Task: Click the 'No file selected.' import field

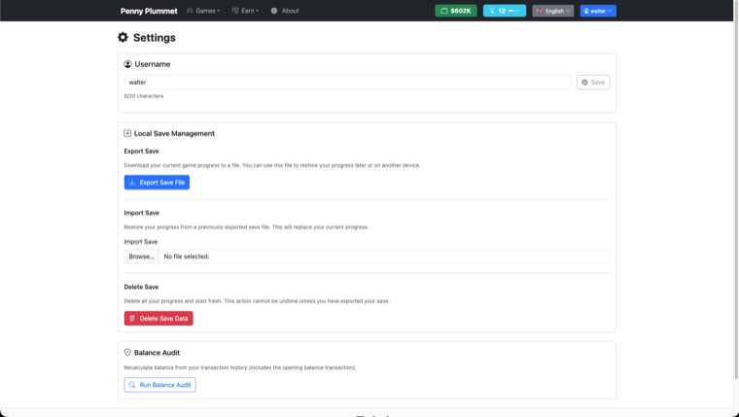Action: pos(383,257)
